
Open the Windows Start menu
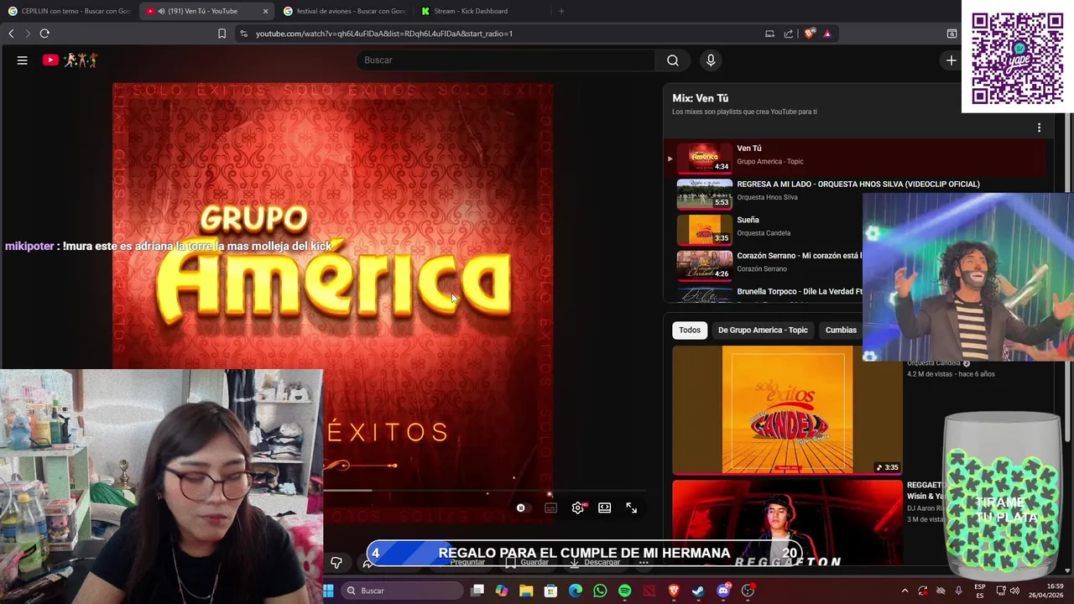click(328, 591)
